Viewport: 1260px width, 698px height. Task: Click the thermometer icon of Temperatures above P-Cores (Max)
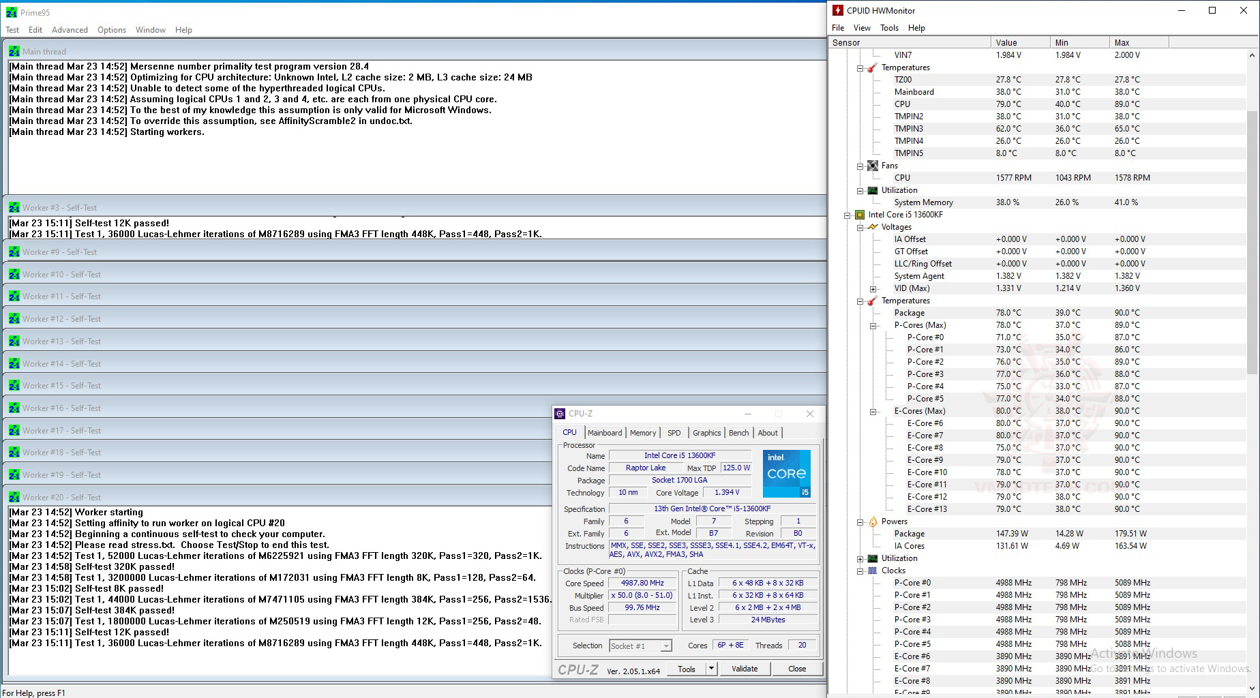coord(873,301)
